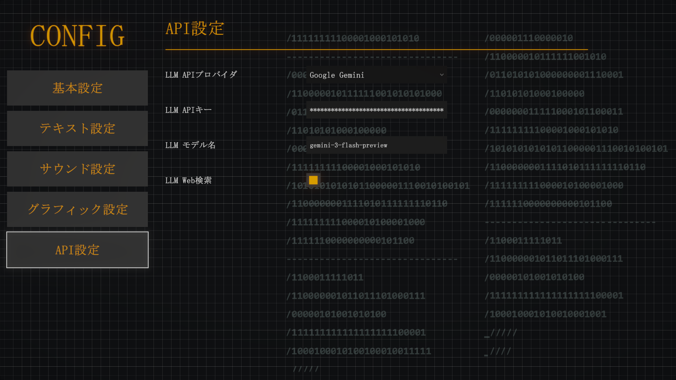This screenshot has height=380, width=676.
Task: Open the 基本設定 tab
Action: [77, 88]
